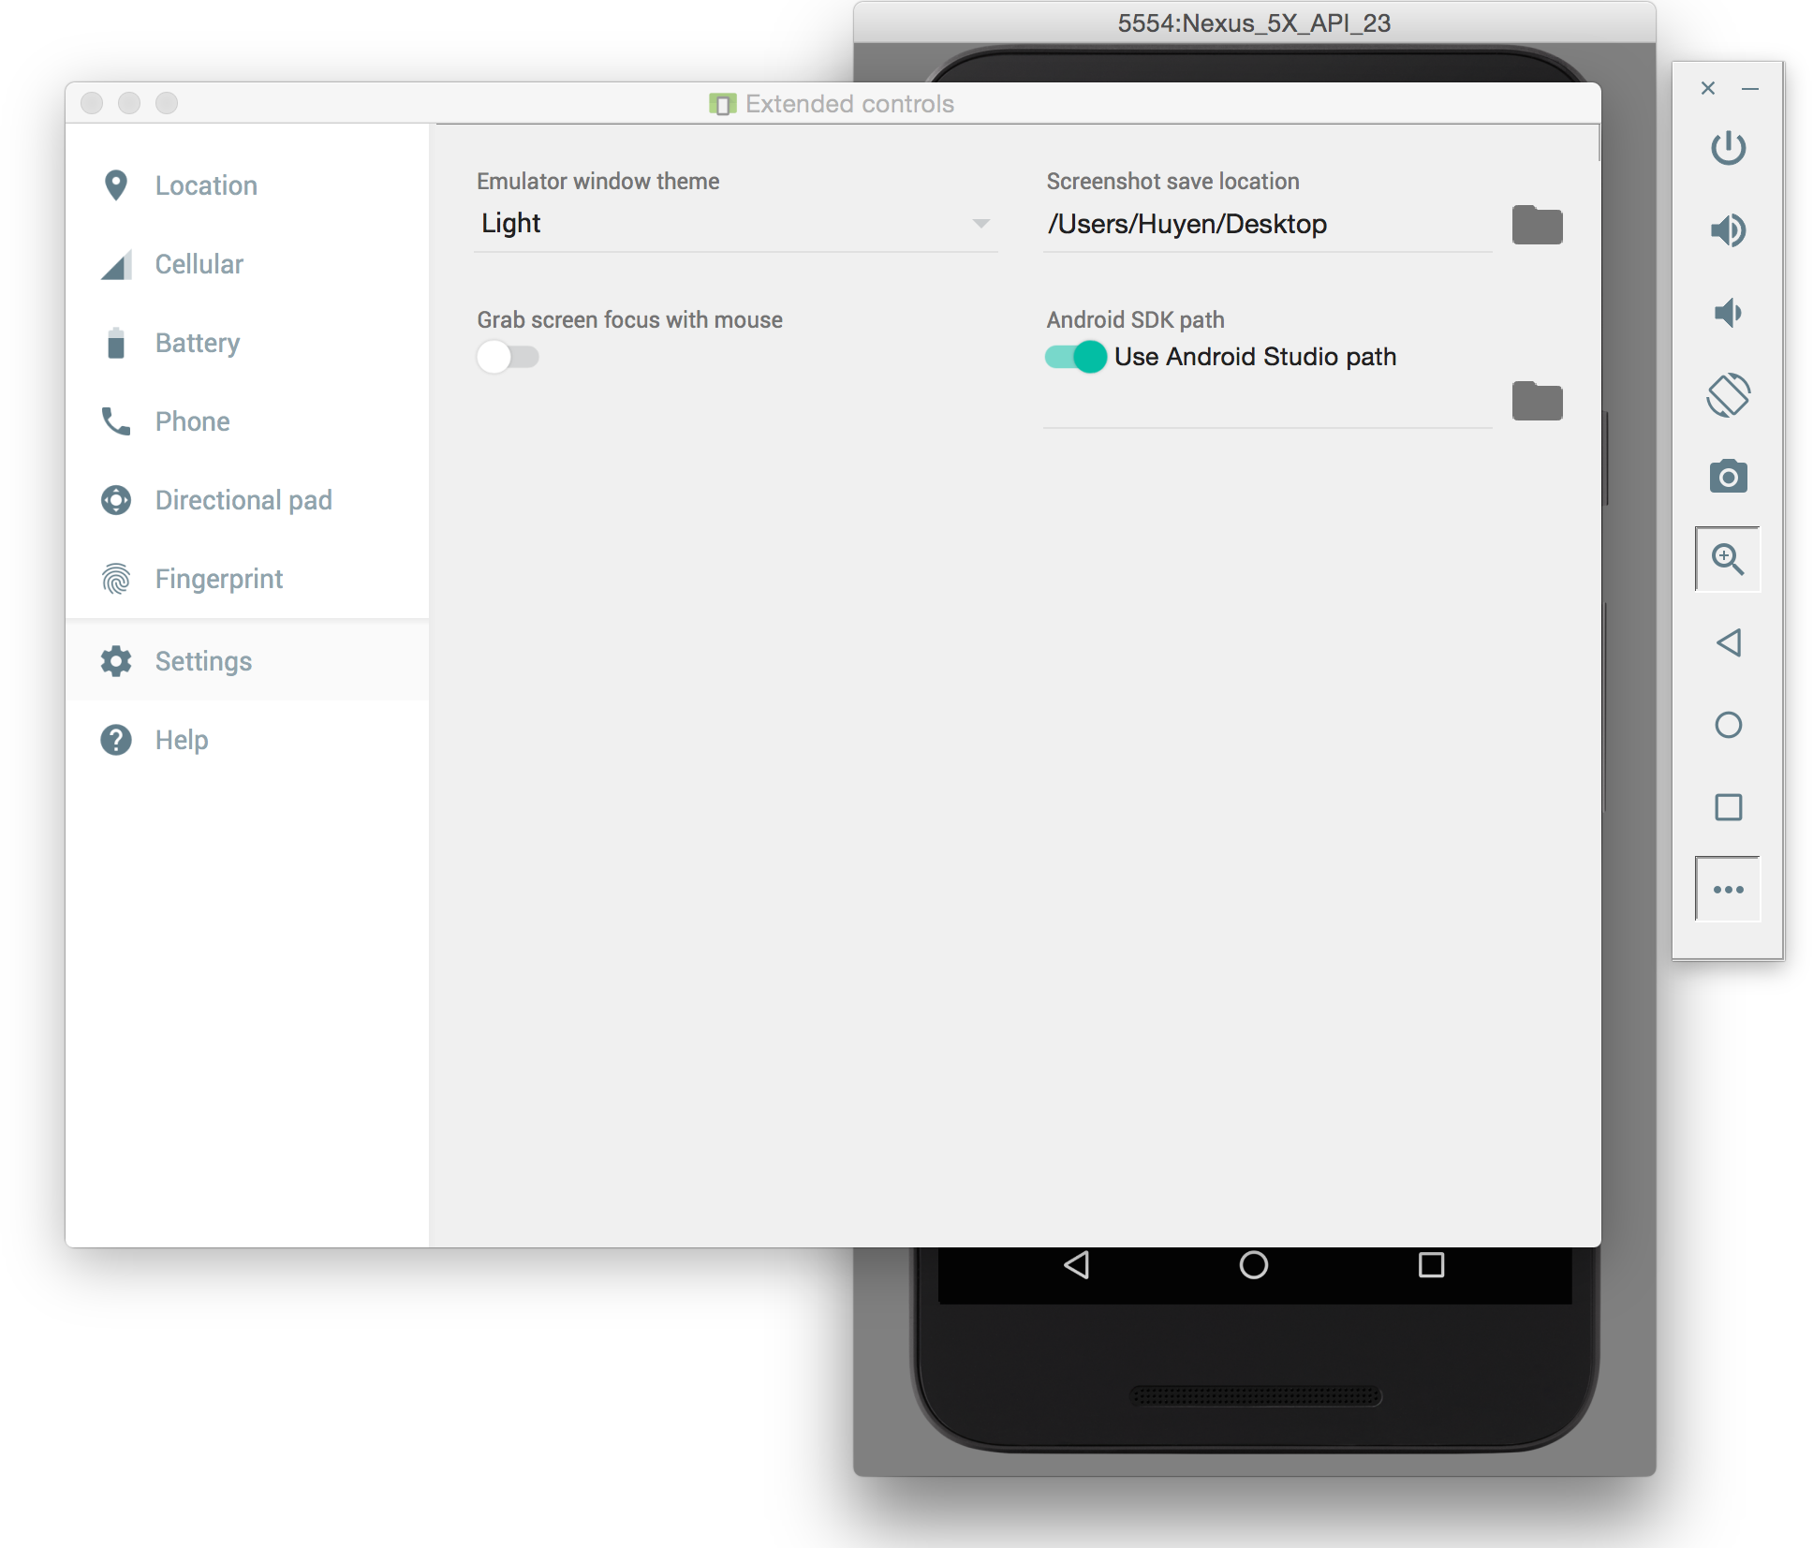Click the screenshot capture icon
This screenshot has height=1548, width=1813.
(x=1727, y=476)
